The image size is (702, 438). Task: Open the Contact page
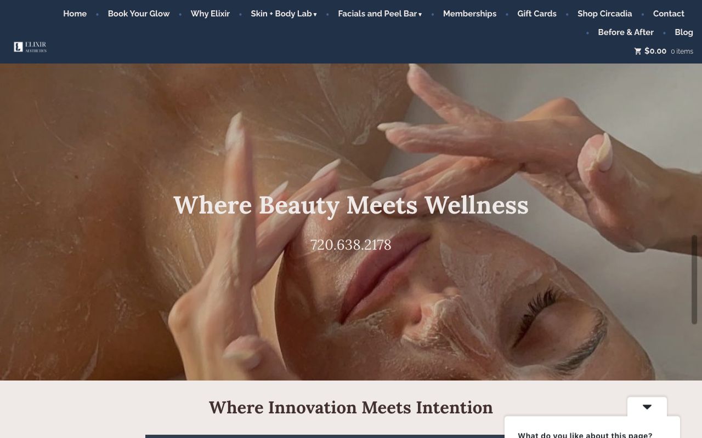click(669, 14)
